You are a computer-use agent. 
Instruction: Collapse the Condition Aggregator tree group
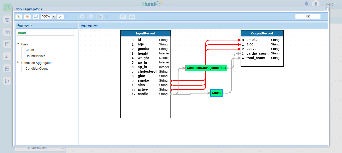click(18, 62)
